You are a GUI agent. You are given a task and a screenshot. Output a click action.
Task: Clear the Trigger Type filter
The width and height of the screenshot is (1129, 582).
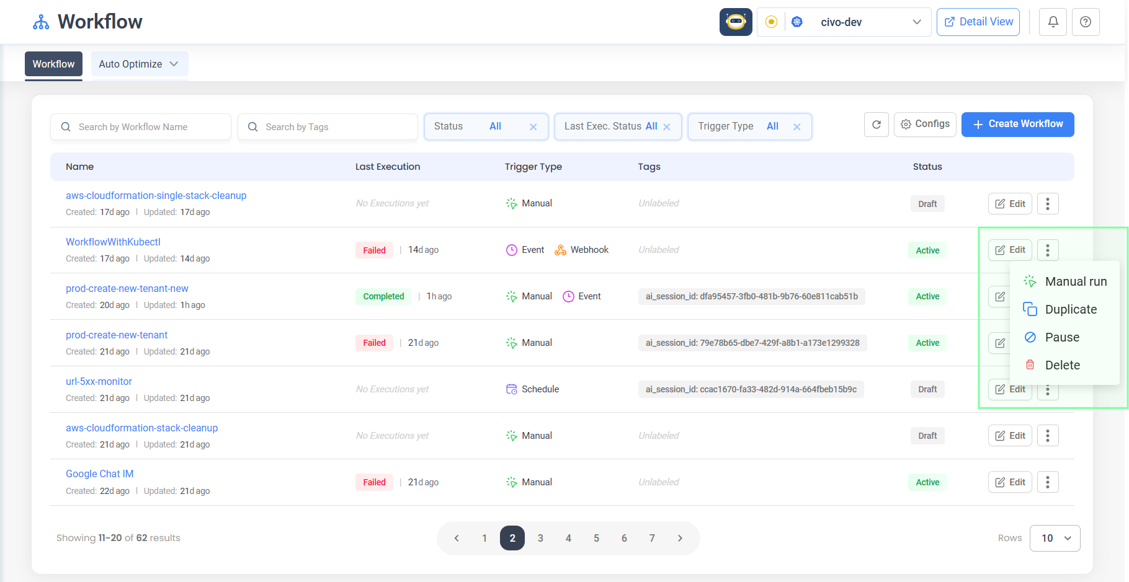(797, 127)
